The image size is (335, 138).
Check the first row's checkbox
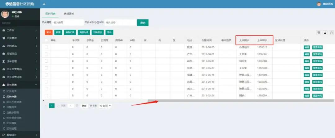pyautogui.click(x=46, y=47)
